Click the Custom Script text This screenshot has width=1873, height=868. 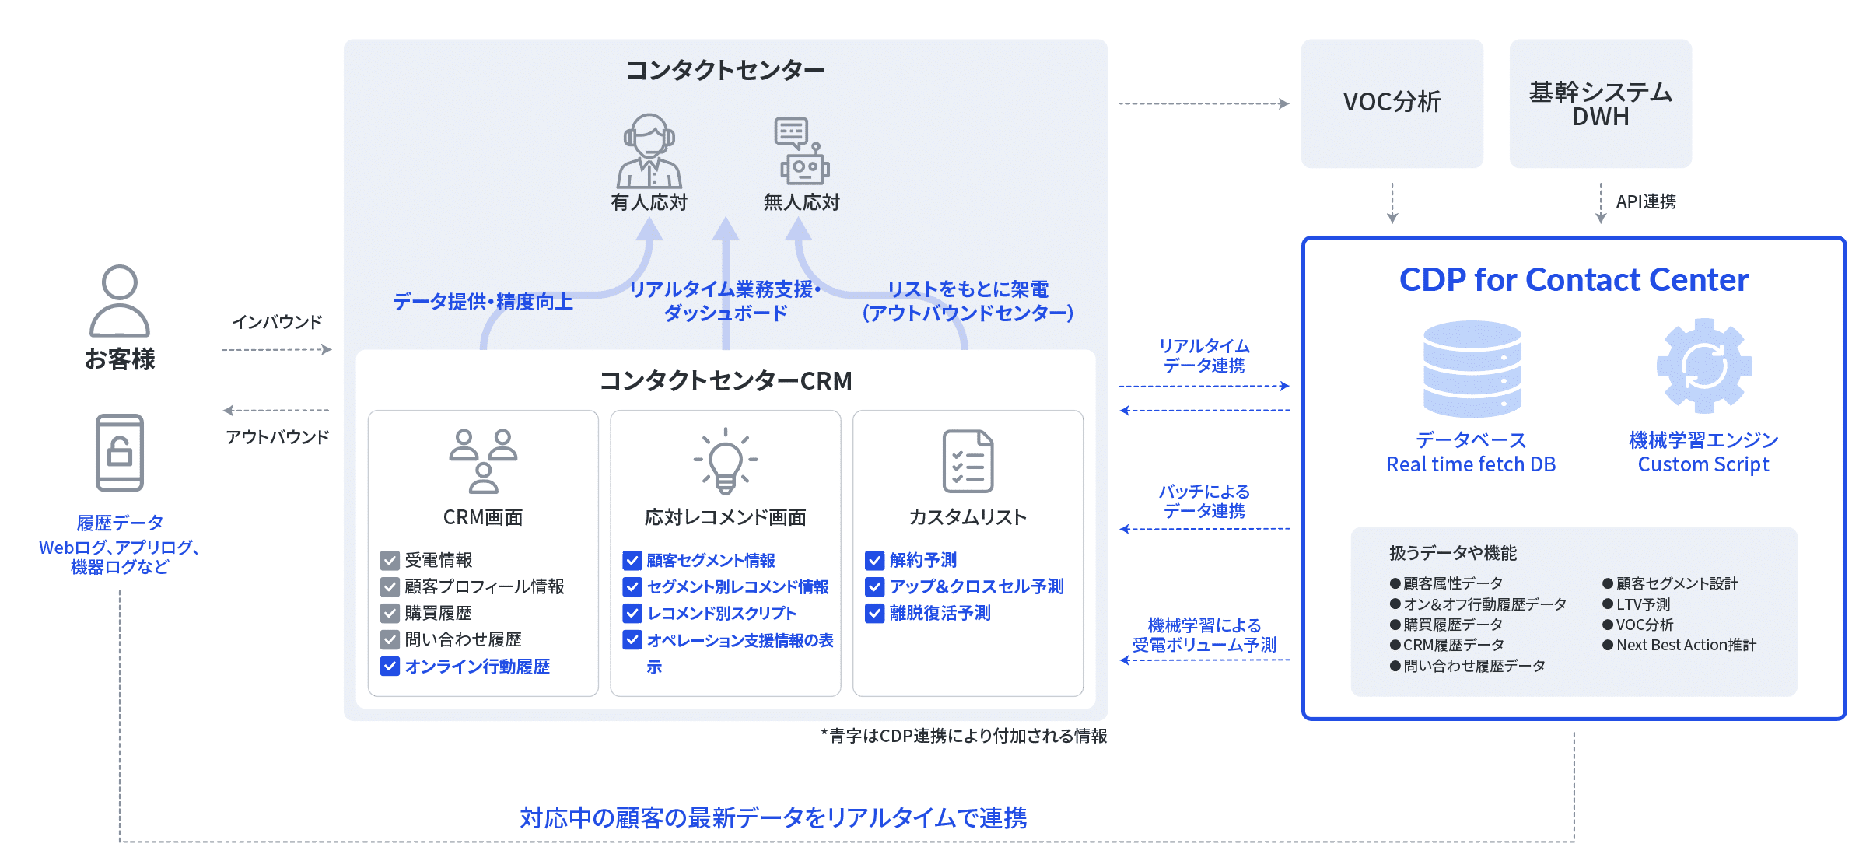pyautogui.click(x=1703, y=464)
